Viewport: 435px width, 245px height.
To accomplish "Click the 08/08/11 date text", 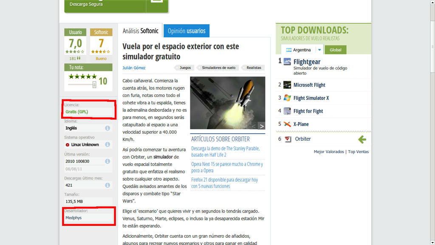I will [73, 169].
